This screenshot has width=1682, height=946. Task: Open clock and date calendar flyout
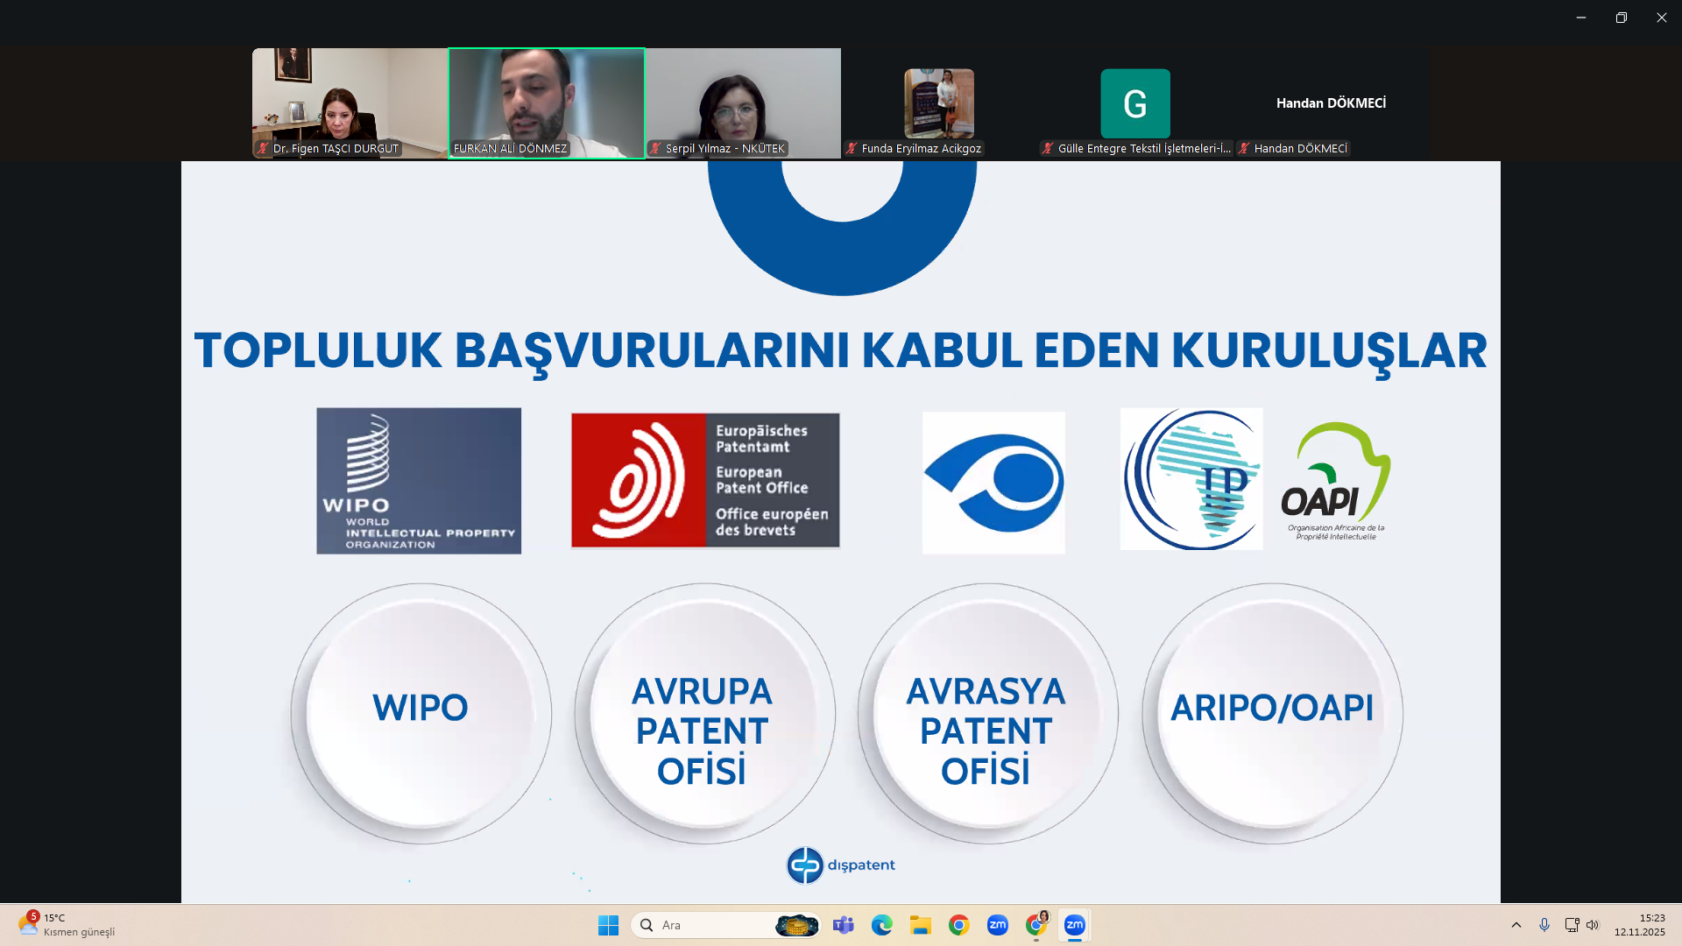[1639, 925]
